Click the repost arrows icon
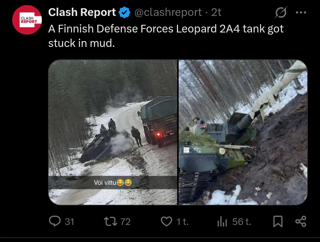This screenshot has height=242, width=320. (x=111, y=221)
